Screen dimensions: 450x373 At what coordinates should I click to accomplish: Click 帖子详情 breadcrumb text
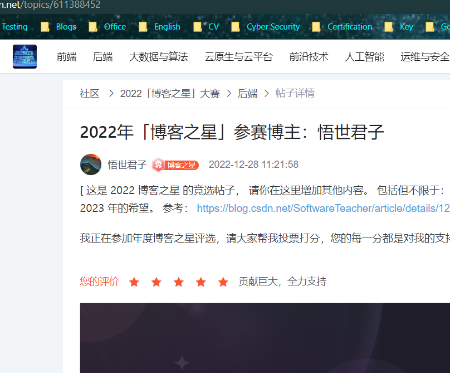pyautogui.click(x=295, y=94)
